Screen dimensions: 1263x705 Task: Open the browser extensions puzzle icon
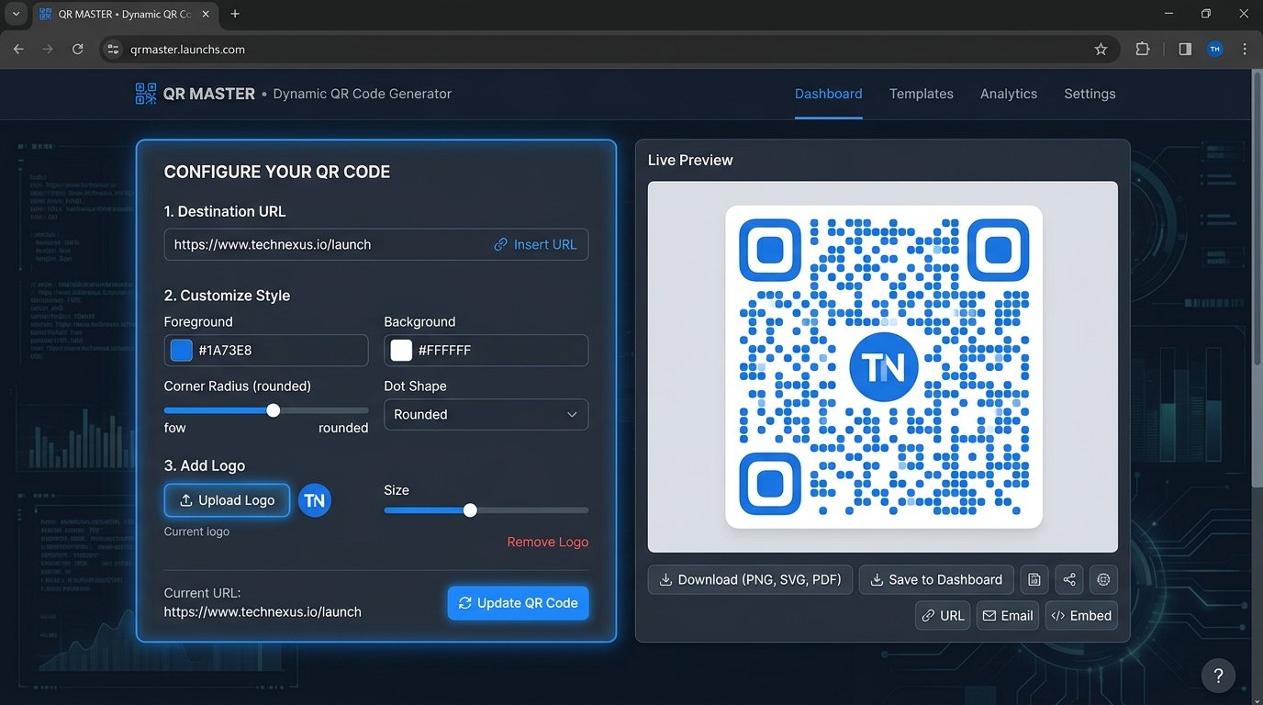(x=1143, y=50)
